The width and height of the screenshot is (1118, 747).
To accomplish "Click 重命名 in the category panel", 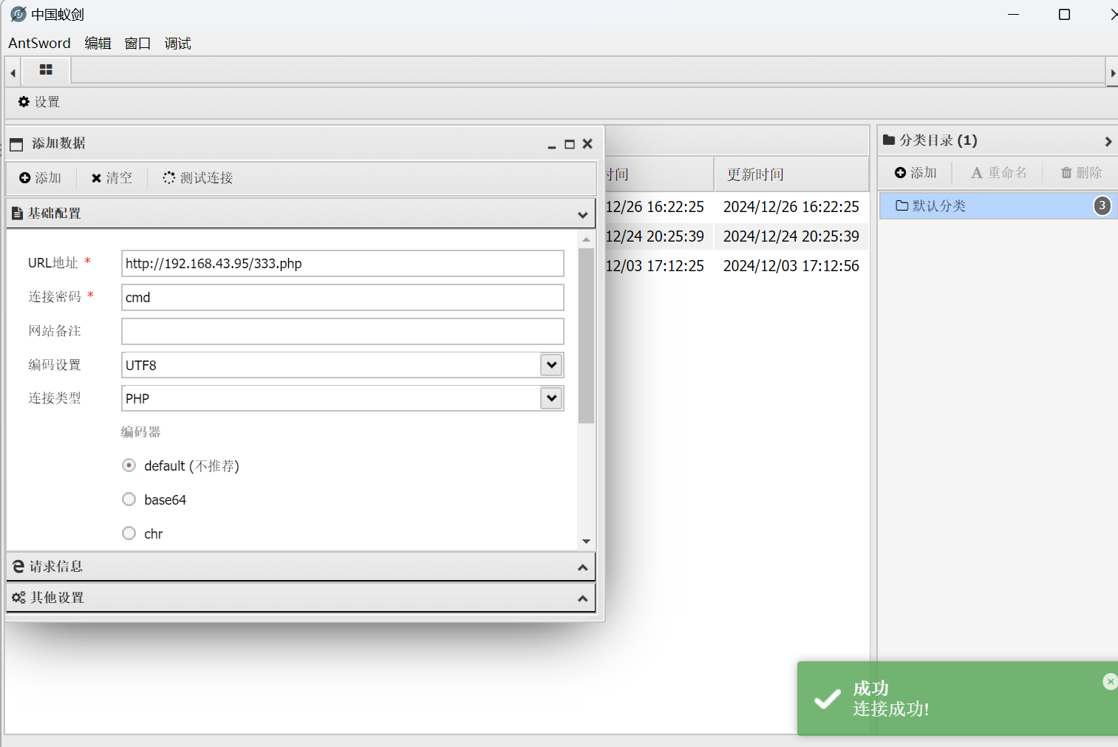I will point(999,173).
